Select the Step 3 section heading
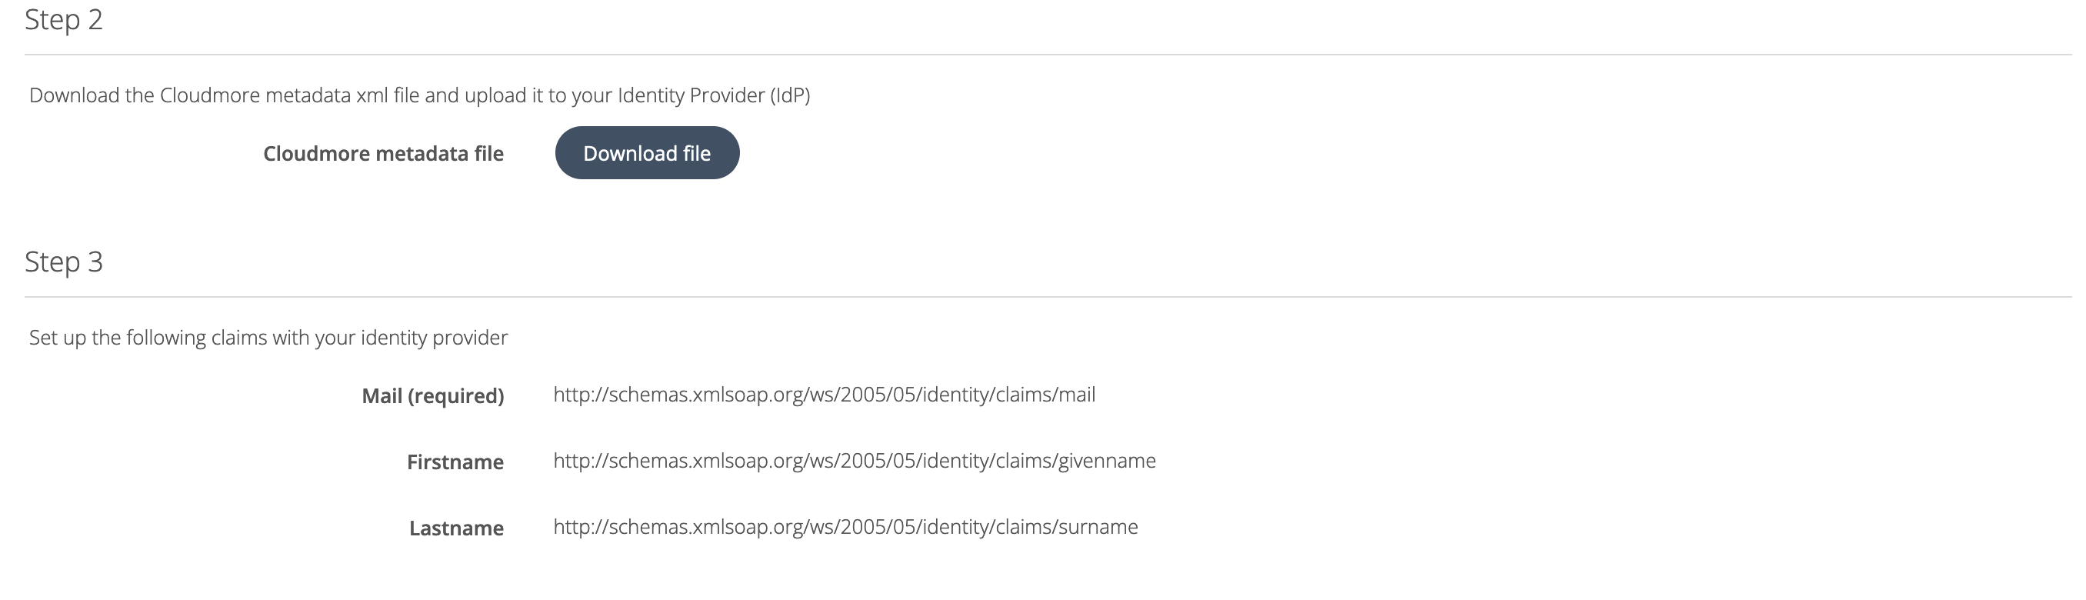The height and width of the screenshot is (600, 2086). (x=65, y=261)
